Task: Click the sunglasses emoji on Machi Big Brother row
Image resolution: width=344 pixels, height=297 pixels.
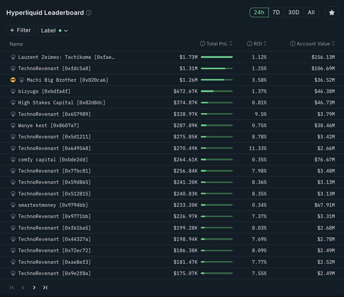Action: 13,80
